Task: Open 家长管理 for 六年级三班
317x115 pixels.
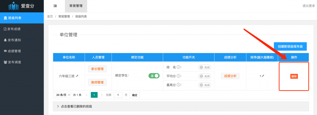Action: (97, 69)
